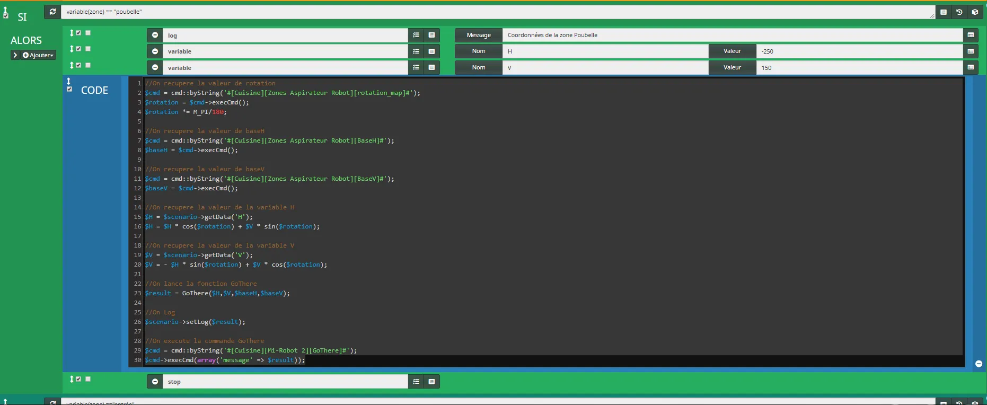Click the selector icon right of the -250 value

pyautogui.click(x=971, y=51)
